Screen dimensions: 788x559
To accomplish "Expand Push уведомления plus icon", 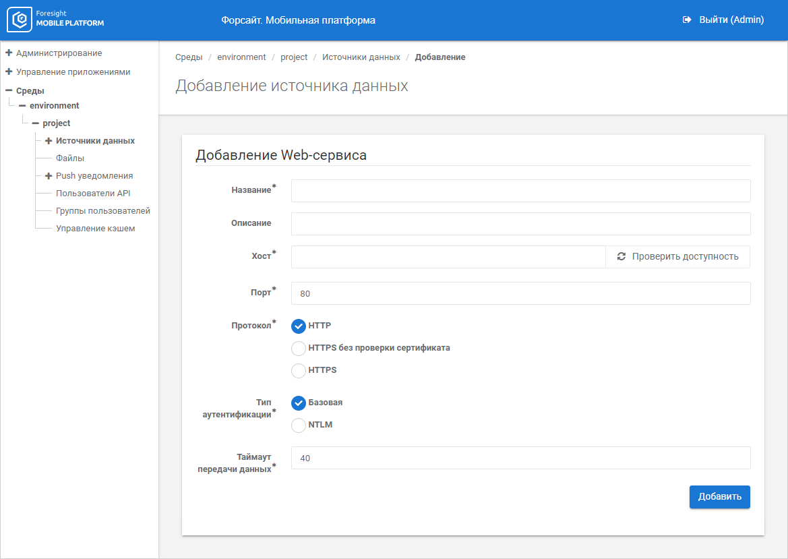I will (x=49, y=176).
